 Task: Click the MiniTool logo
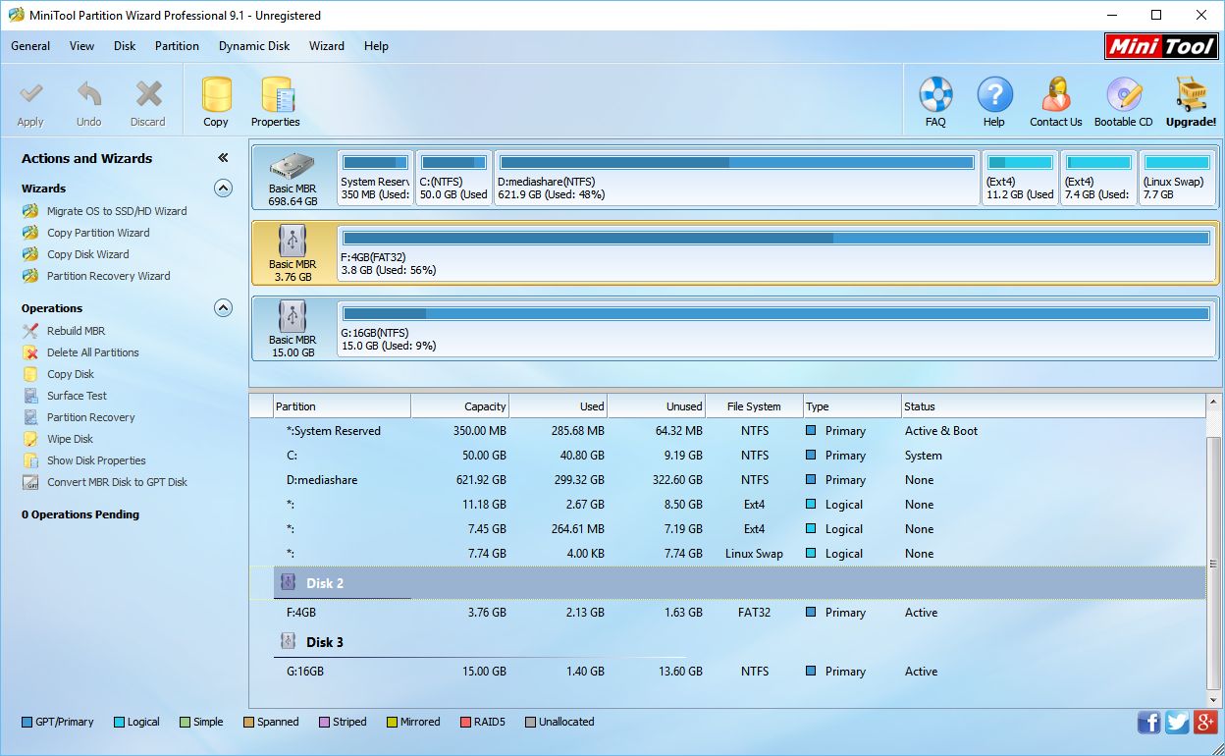(1161, 46)
